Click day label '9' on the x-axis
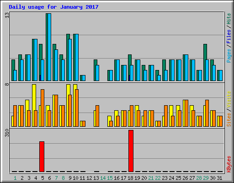Screen dimensions: 234x183 [x=70, y=178]
